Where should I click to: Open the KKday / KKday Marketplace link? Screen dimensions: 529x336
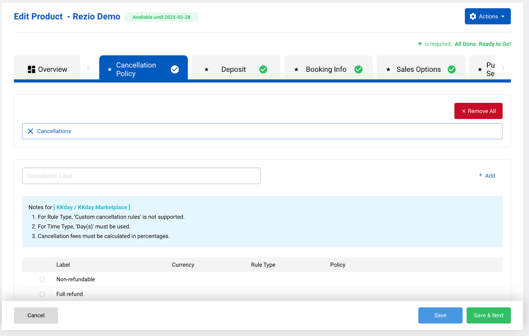click(92, 207)
